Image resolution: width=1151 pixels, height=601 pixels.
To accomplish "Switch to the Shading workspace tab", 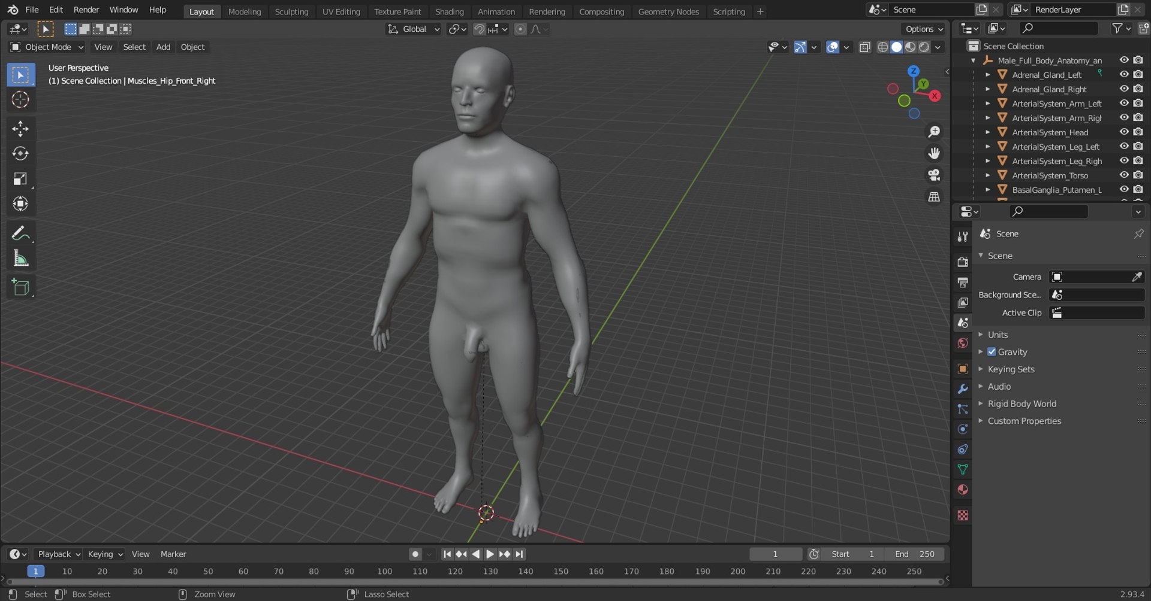I will click(x=449, y=11).
